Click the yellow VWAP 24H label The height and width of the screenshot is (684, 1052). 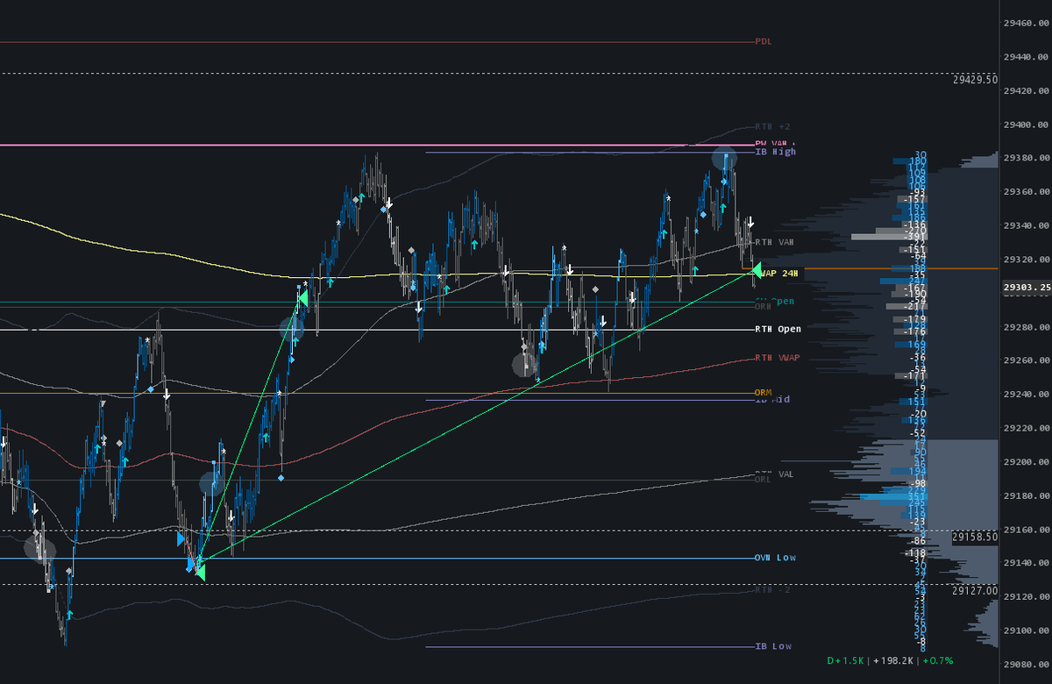tap(778, 274)
